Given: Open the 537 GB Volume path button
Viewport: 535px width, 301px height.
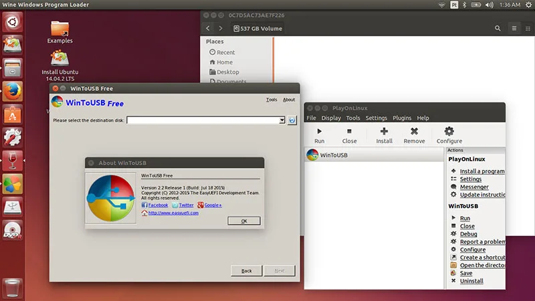Looking at the screenshot, I should point(258,29).
